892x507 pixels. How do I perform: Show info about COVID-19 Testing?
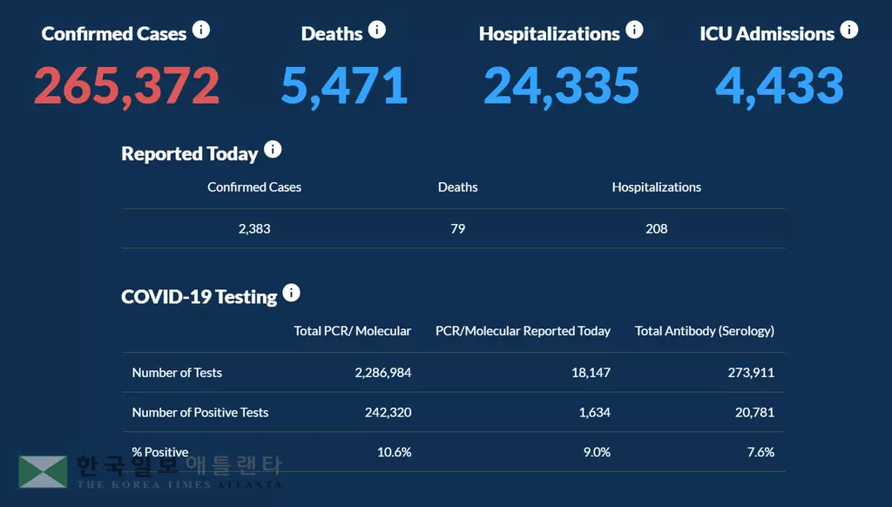tap(292, 294)
